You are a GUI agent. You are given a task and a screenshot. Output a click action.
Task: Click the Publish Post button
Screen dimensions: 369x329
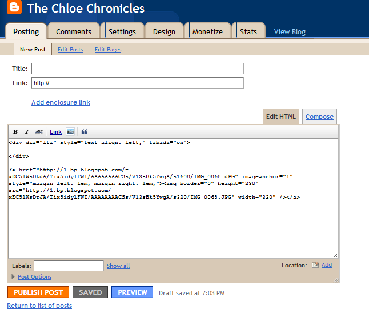[38, 292]
